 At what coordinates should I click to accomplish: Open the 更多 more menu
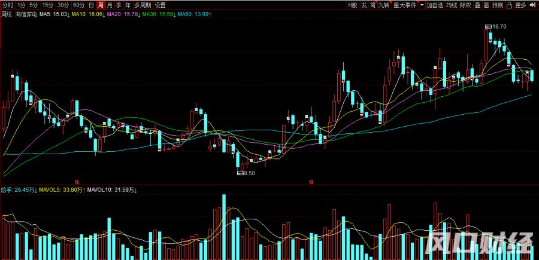tap(521, 5)
